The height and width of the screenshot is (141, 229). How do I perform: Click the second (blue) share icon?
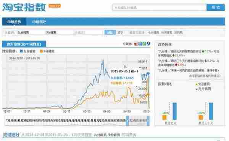(x=140, y=44)
